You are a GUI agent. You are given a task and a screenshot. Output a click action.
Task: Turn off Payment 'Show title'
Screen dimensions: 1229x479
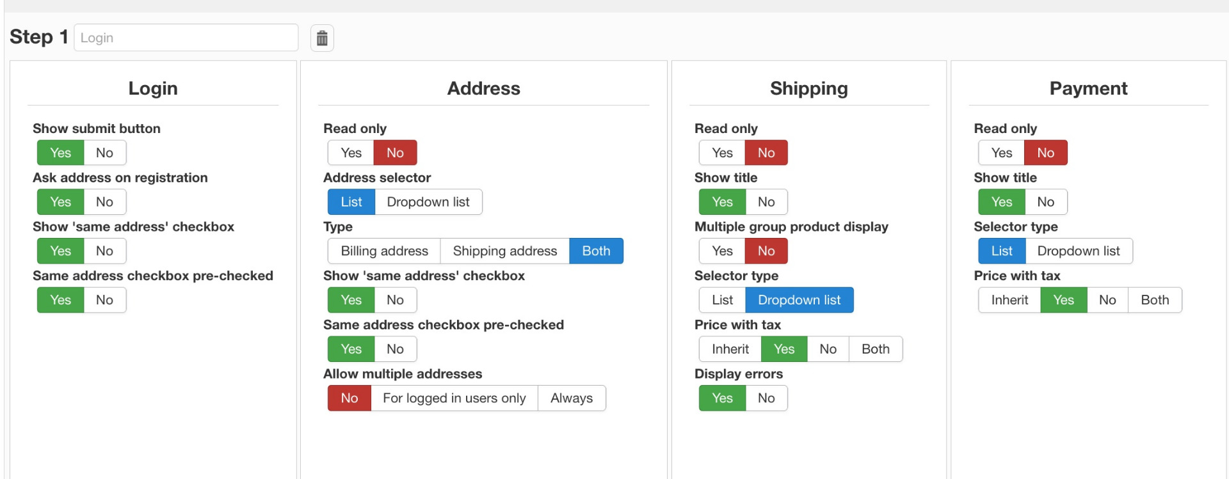[x=1045, y=202]
